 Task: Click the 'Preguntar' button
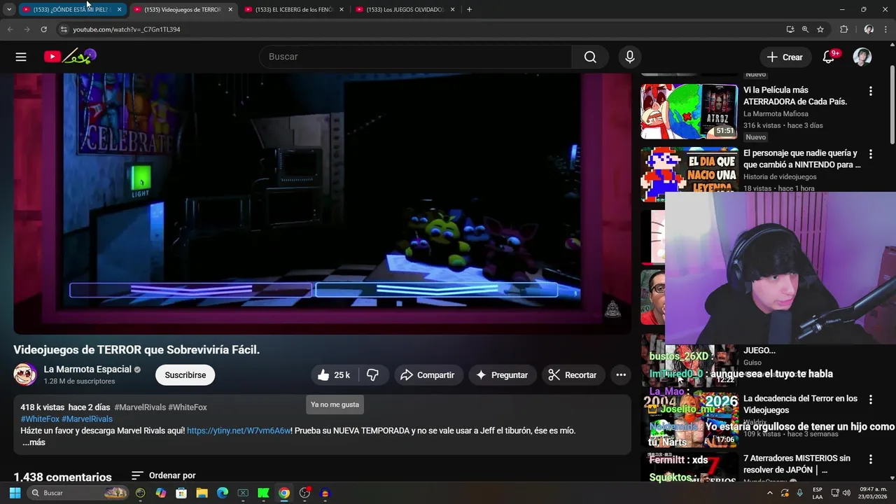[502, 375]
